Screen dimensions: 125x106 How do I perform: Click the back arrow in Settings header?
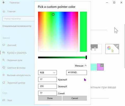point(4,3)
